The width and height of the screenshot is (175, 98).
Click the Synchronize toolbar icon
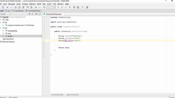(x=3, y=7)
